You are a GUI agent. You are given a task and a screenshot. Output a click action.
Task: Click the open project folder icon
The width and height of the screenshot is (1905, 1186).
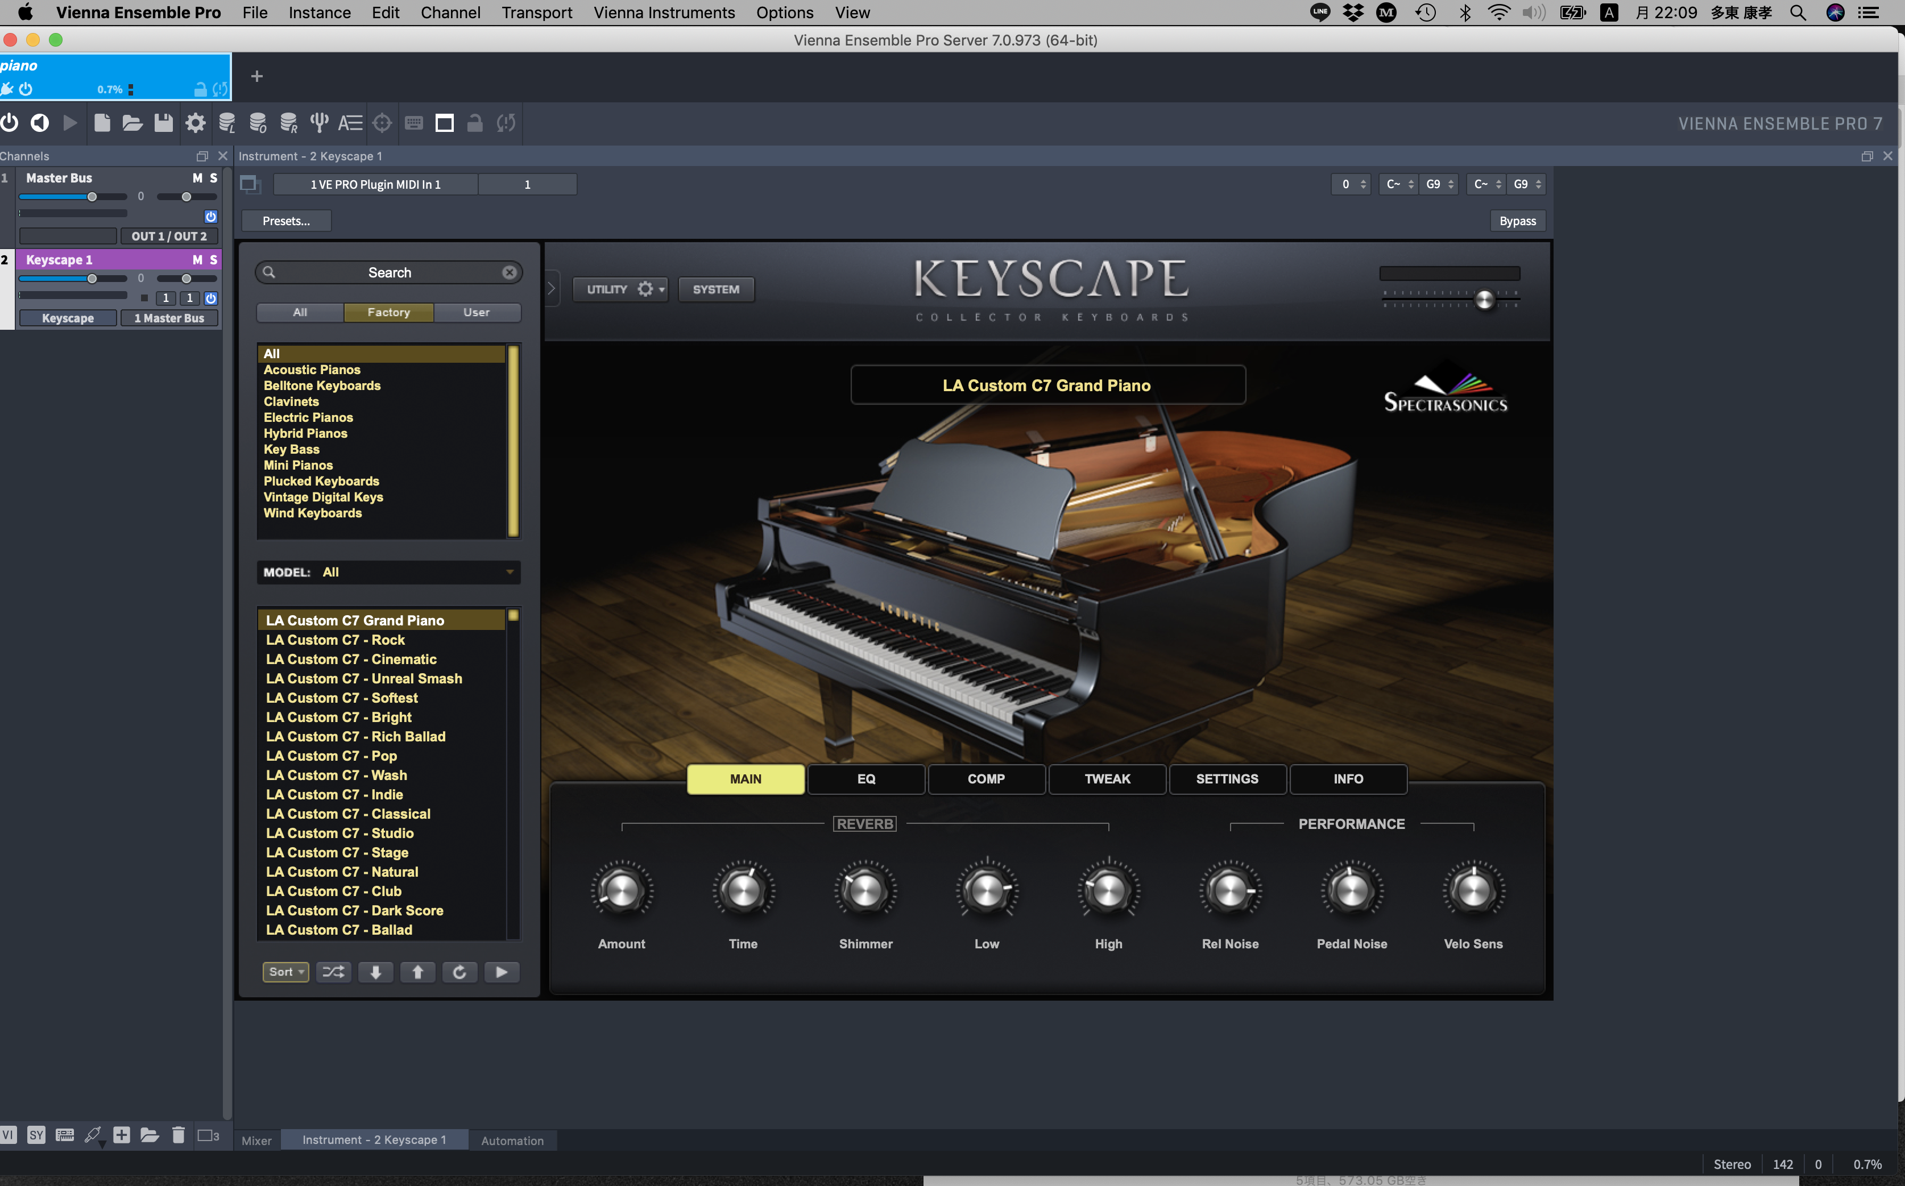coord(132,122)
